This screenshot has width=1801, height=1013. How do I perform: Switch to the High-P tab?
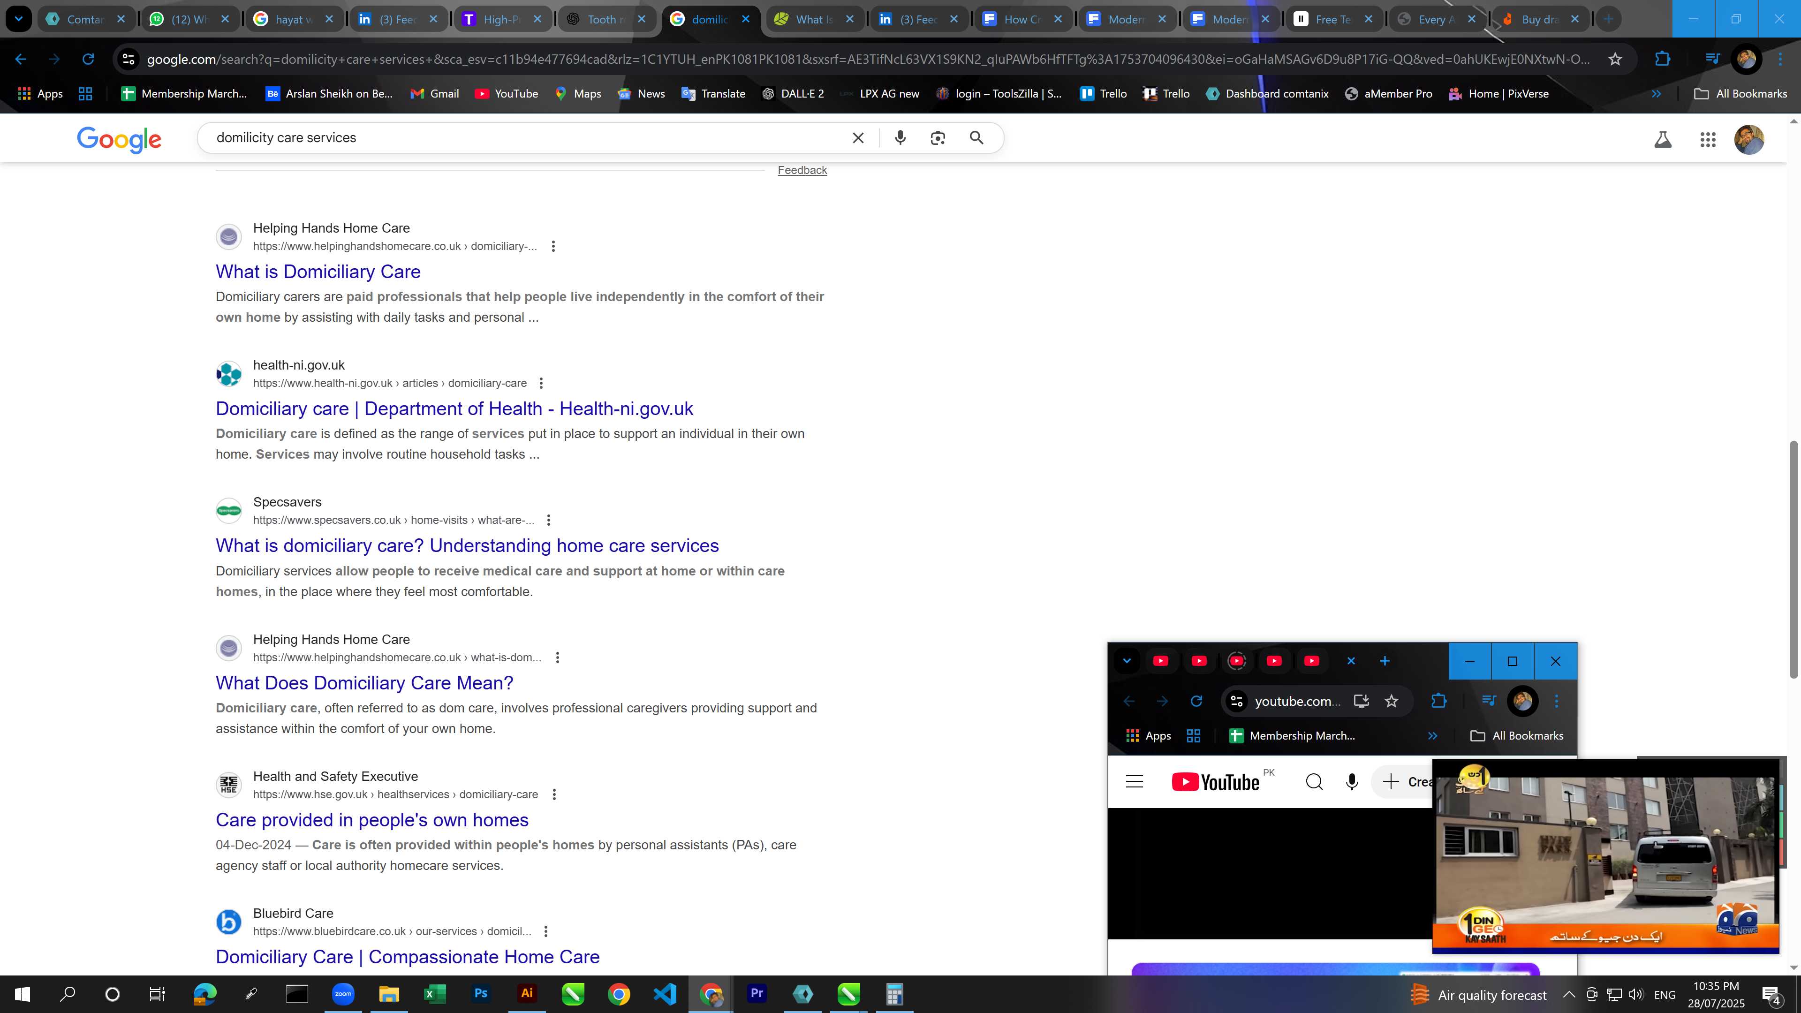click(x=503, y=20)
